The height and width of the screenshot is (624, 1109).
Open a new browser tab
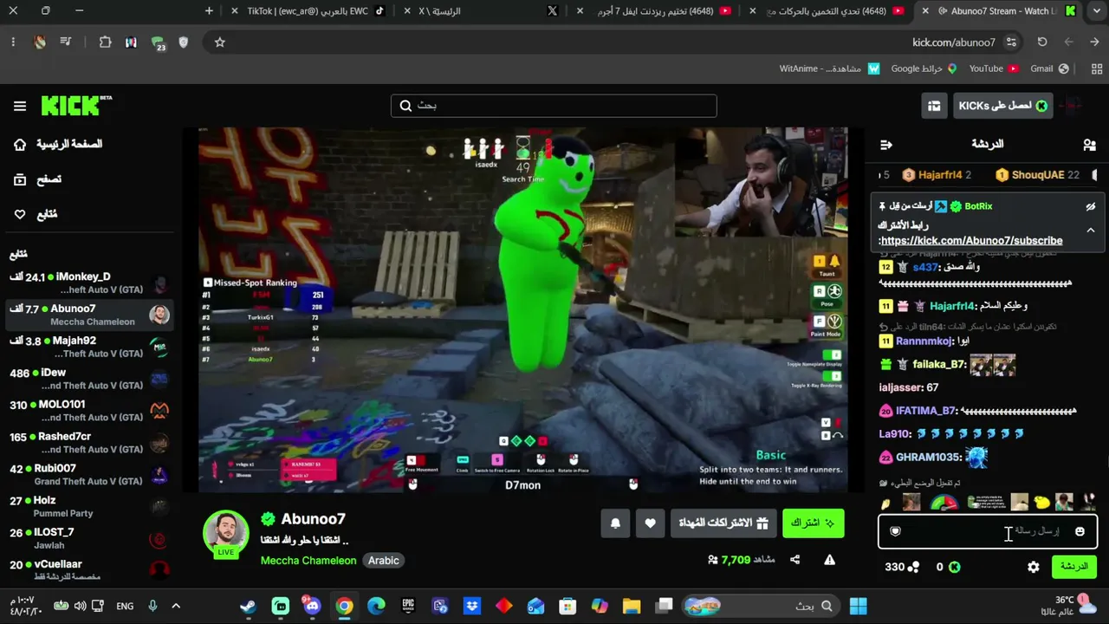(209, 11)
